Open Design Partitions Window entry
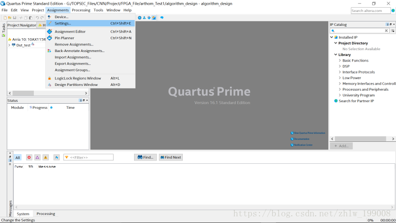 (x=91, y=85)
